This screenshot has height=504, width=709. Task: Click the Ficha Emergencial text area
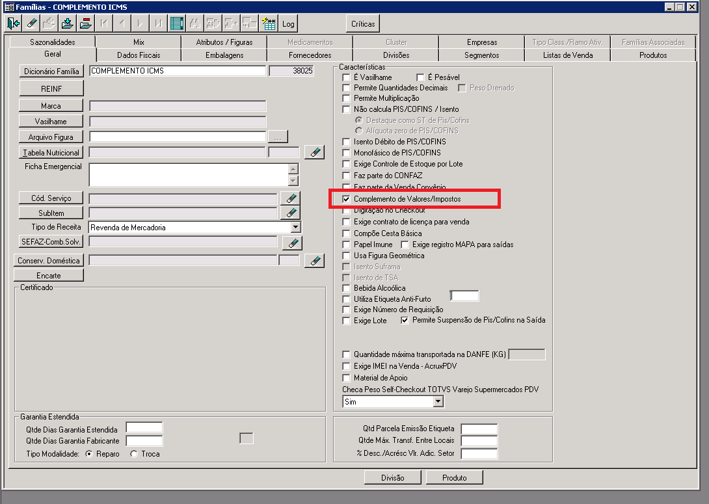tap(189, 174)
